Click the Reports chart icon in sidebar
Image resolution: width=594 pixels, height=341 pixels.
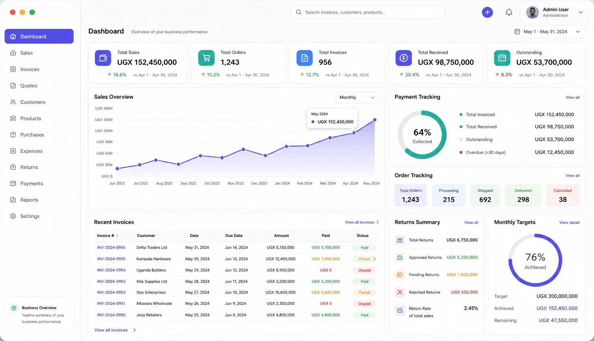[x=13, y=200]
